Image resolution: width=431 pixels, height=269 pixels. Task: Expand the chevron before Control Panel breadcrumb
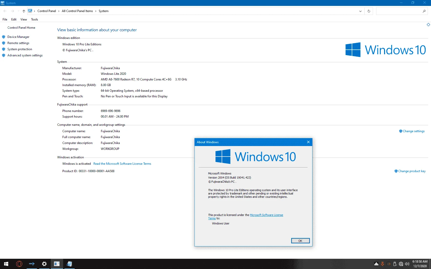(x=35, y=11)
